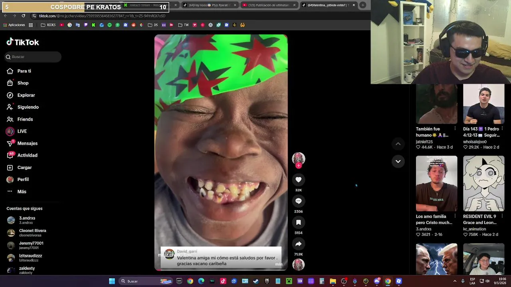Open the taskbar volume control
Image resolution: width=511 pixels, height=287 pixels.
488,281
